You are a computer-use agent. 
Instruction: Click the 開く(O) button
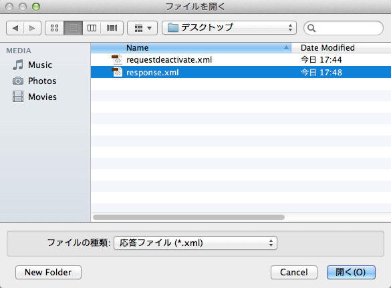(351, 272)
